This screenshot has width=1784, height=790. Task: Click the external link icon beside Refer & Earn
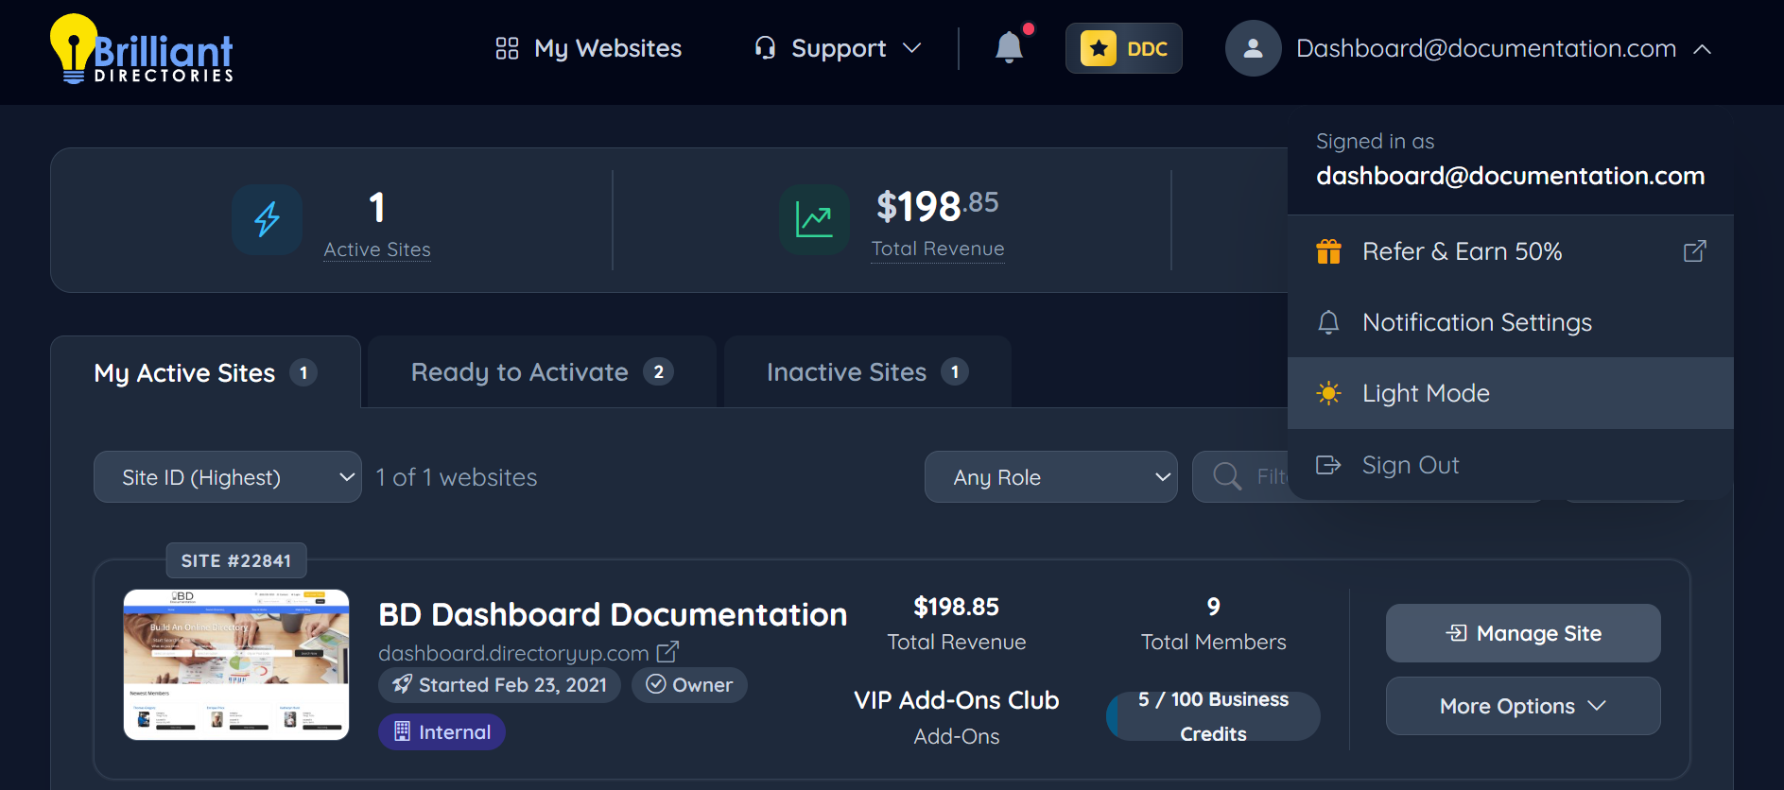pos(1694,251)
